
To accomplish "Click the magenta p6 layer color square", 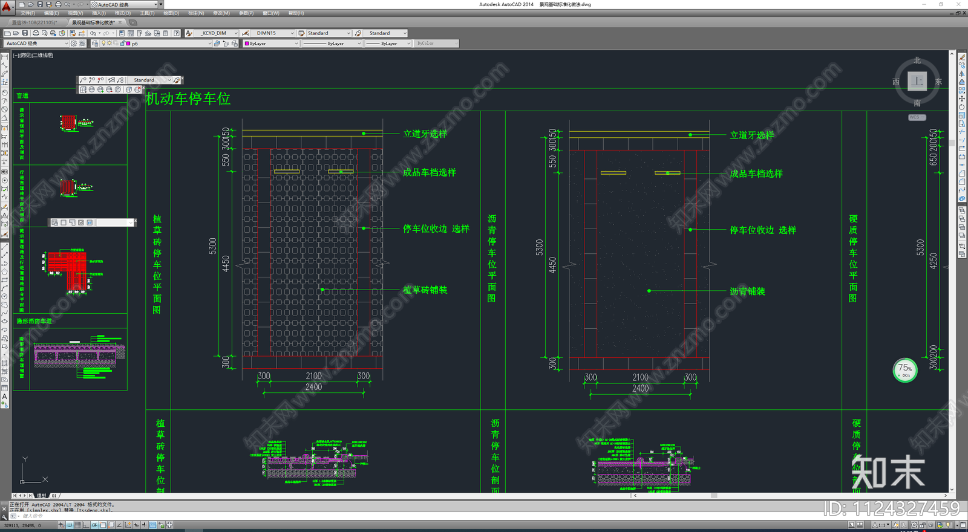I will pyautogui.click(x=128, y=44).
